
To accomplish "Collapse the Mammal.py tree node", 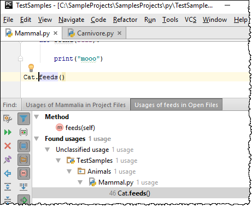I will tap(80, 182).
